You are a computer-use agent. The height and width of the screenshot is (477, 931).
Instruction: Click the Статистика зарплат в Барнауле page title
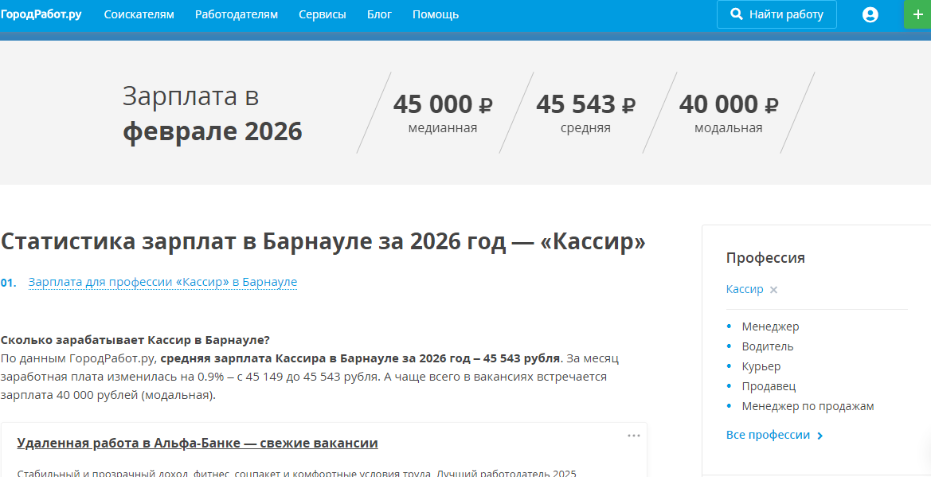tap(323, 242)
